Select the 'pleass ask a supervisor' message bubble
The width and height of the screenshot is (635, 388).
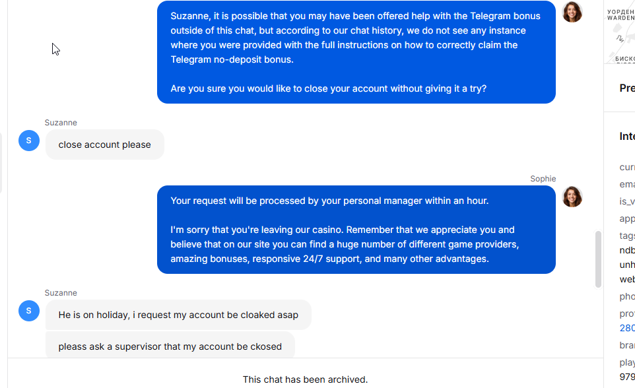click(x=170, y=345)
